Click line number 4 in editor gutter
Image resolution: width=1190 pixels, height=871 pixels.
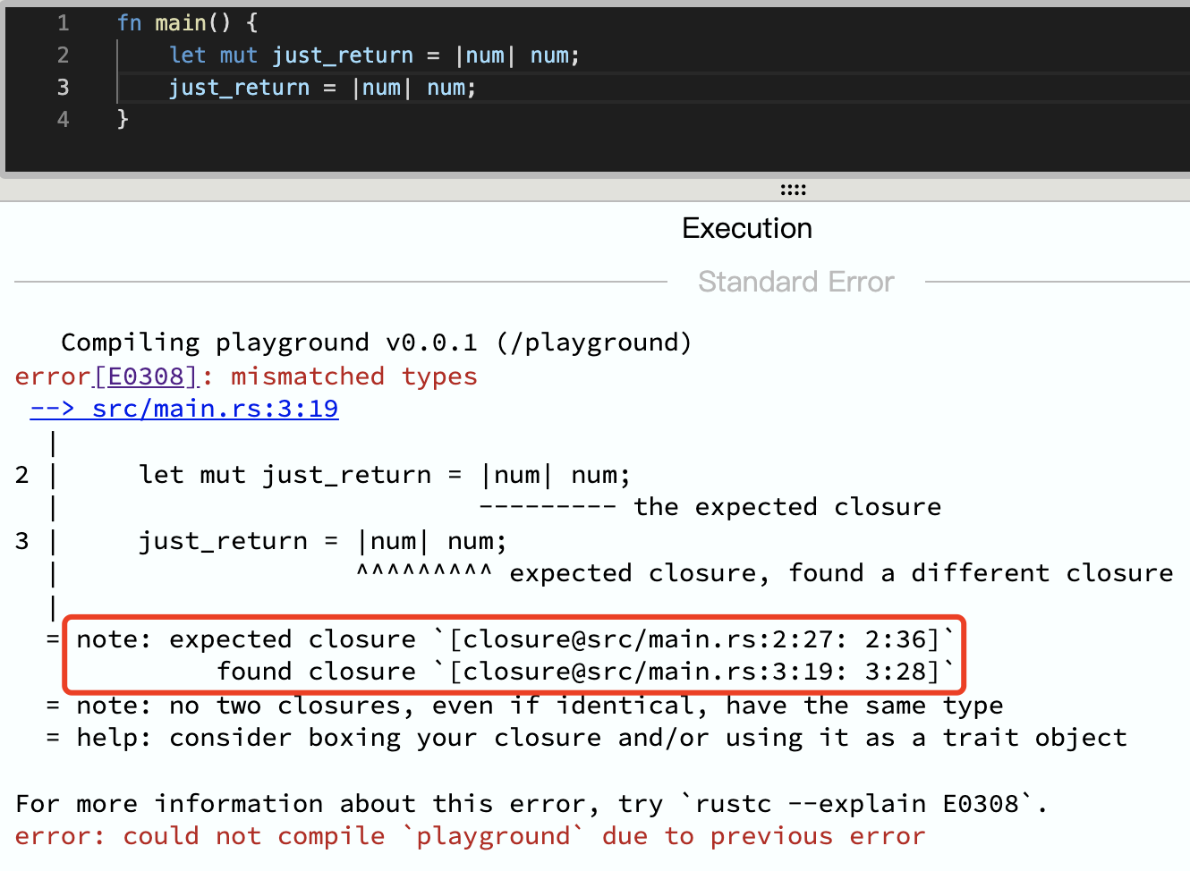tap(64, 120)
